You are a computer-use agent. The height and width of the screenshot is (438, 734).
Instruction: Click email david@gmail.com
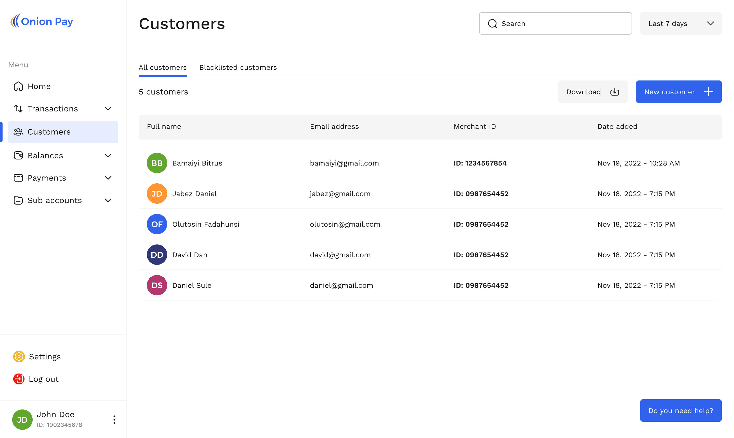(340, 255)
